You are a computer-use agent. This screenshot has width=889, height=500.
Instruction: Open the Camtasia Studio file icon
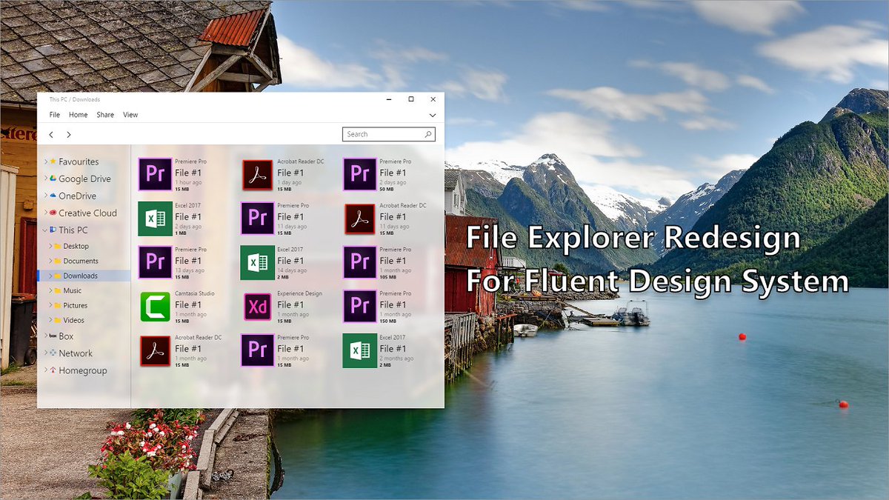tap(155, 307)
